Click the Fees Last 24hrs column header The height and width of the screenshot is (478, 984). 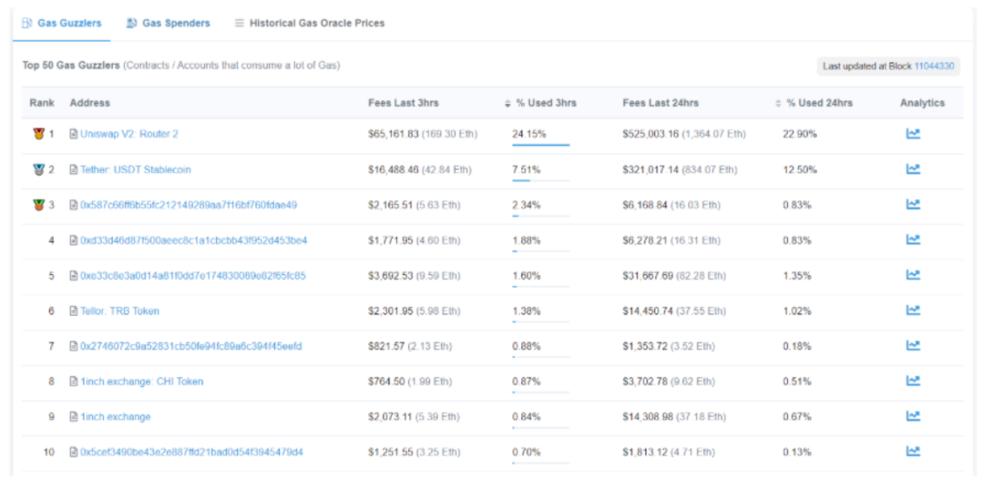coord(661,103)
